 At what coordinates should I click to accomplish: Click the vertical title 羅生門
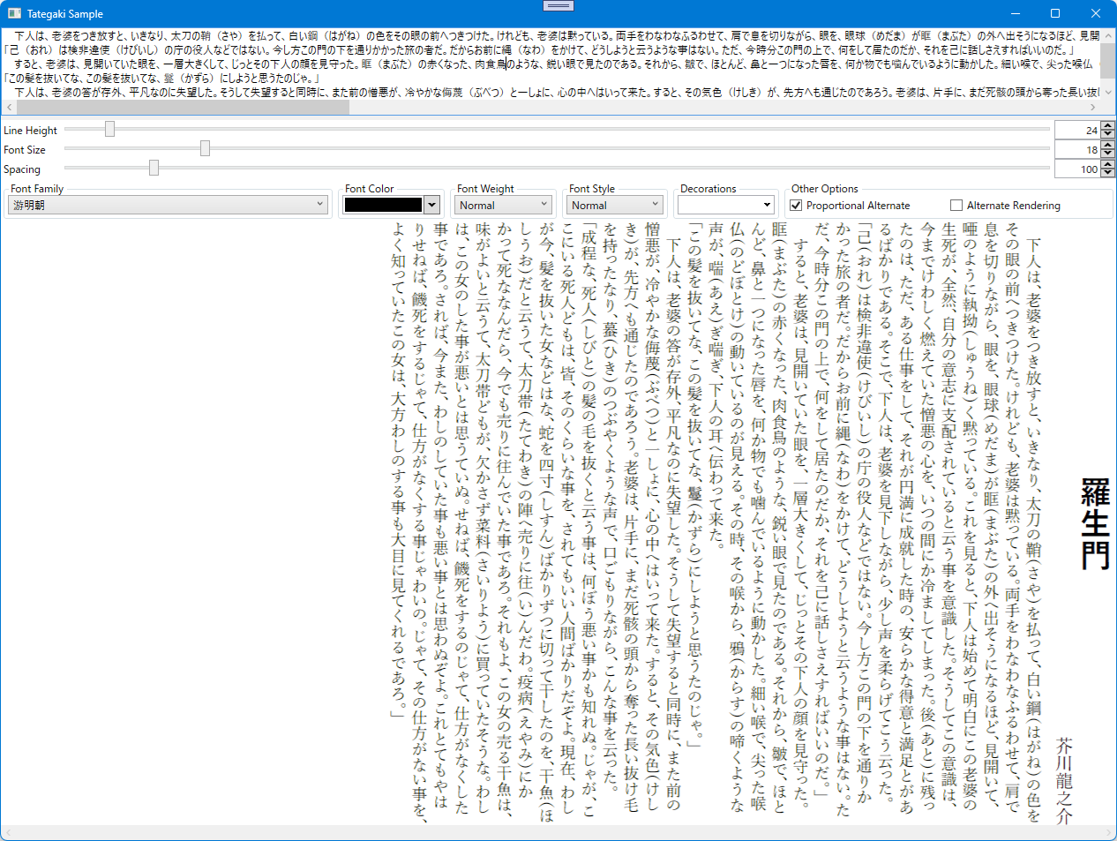[1094, 524]
